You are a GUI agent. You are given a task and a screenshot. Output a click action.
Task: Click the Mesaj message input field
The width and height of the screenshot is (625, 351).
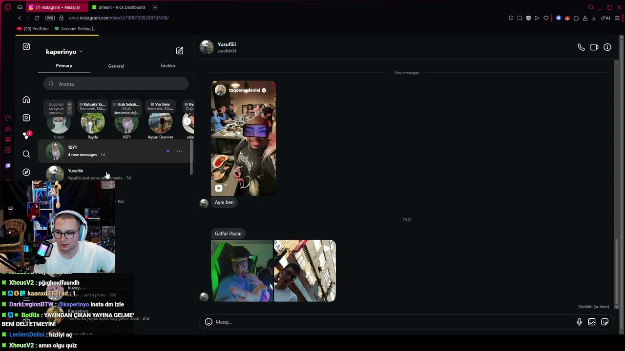point(395,322)
